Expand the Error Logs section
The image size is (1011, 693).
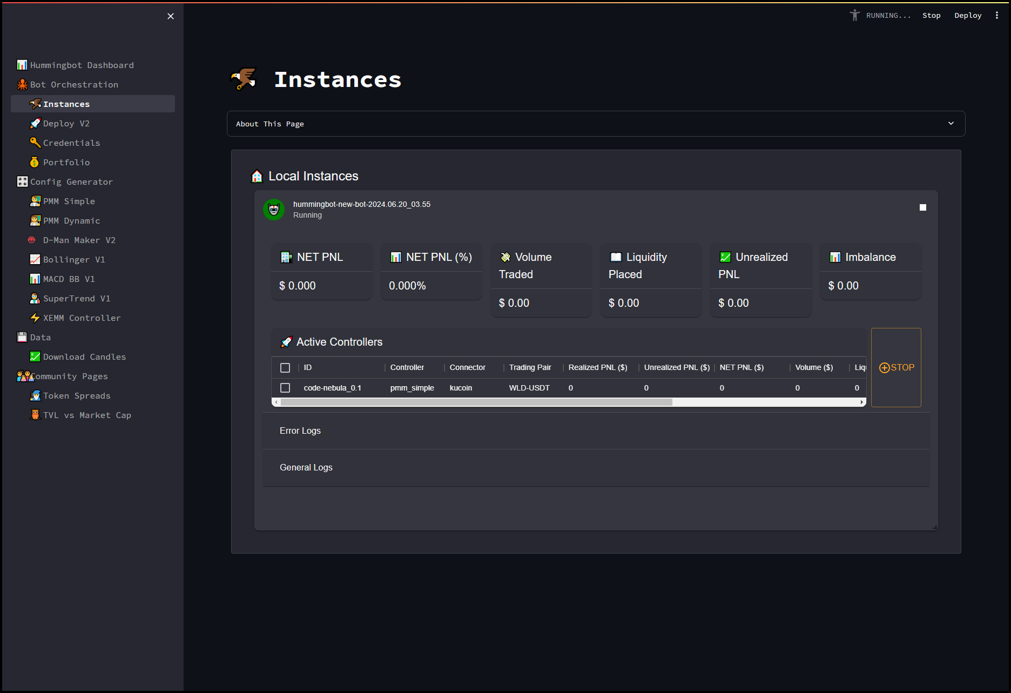300,430
